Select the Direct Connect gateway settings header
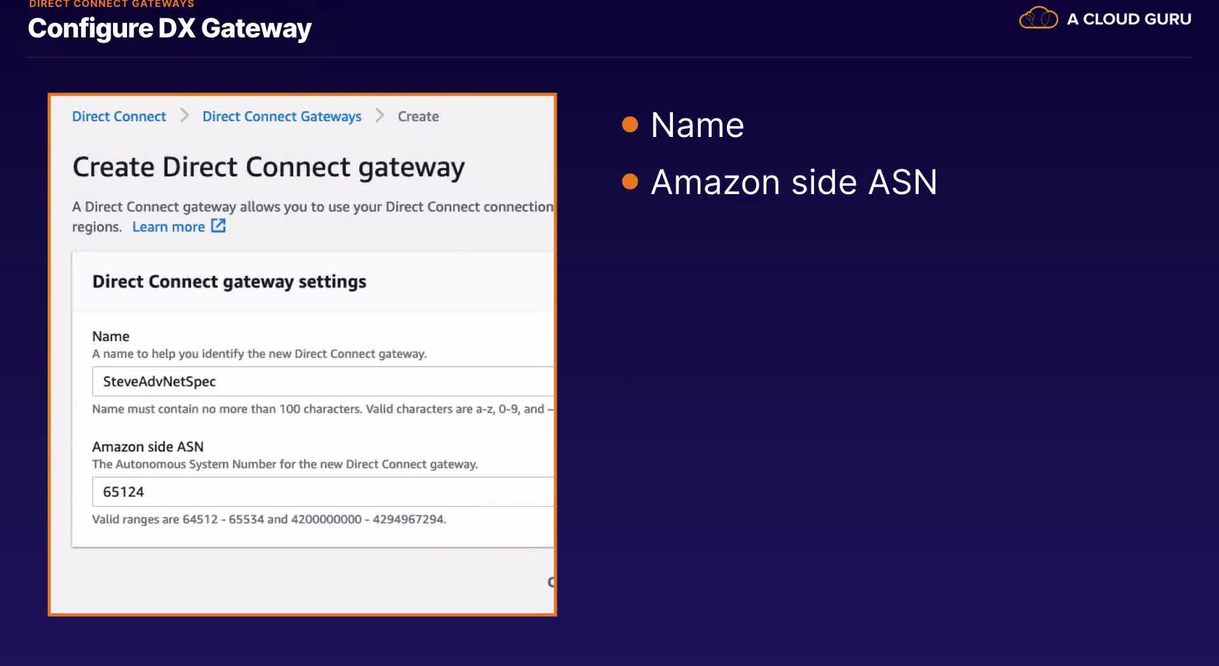 coord(229,282)
